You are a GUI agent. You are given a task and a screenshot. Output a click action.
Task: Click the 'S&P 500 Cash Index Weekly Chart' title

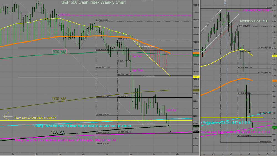(x=93, y=2)
